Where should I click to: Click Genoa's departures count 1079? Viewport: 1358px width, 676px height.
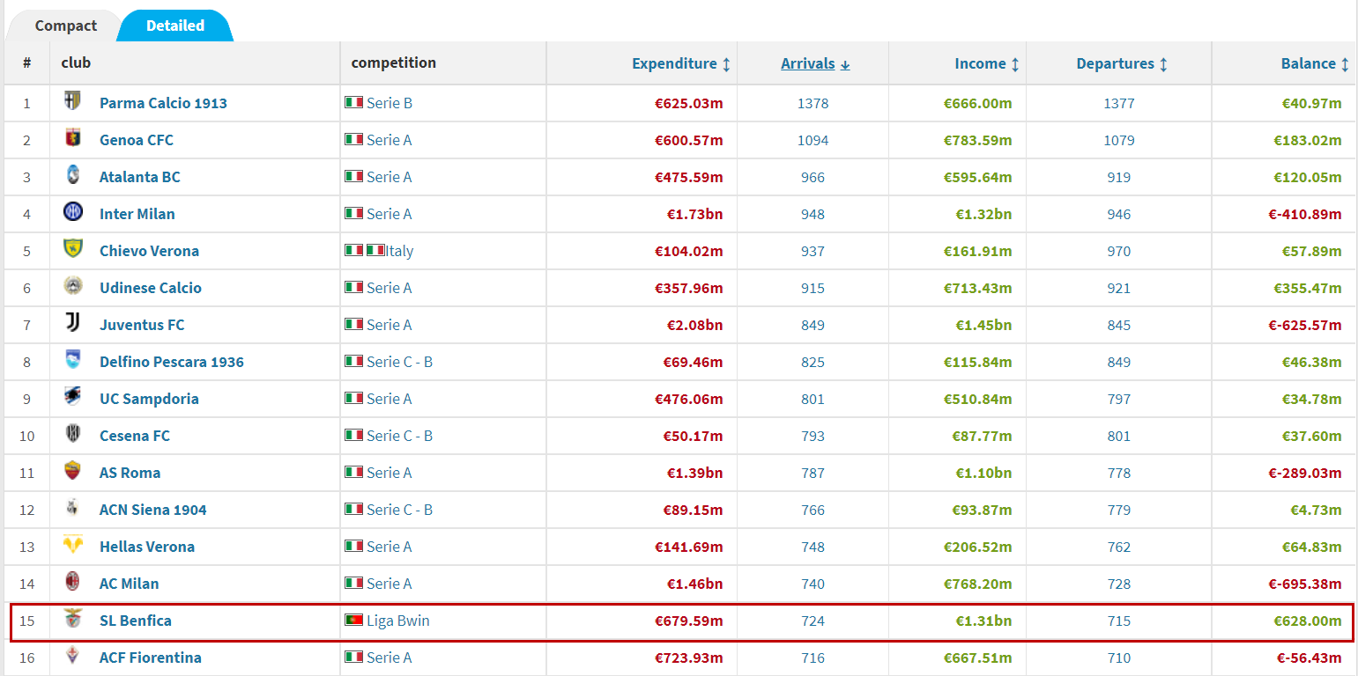pos(1119,140)
